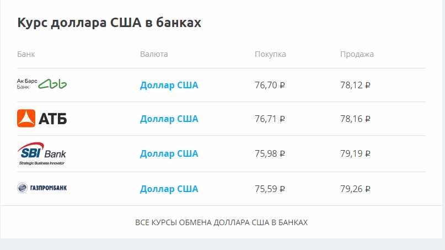
Task: Click the АТБ bank logo
Action: click(42, 118)
